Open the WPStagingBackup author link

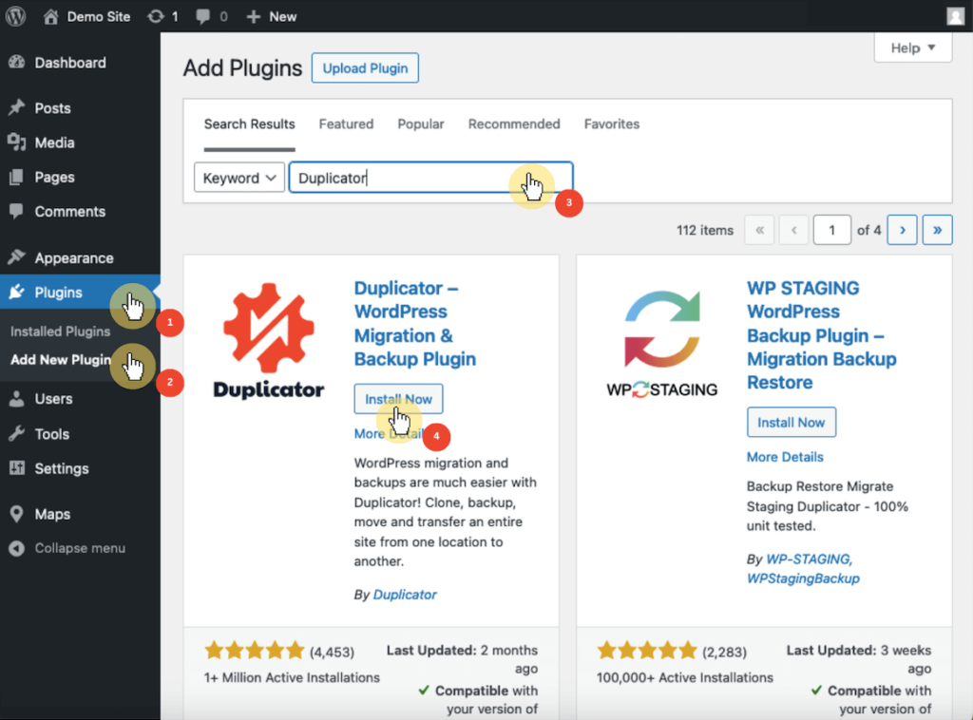803,578
